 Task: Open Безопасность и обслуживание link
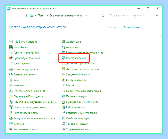(85, 53)
